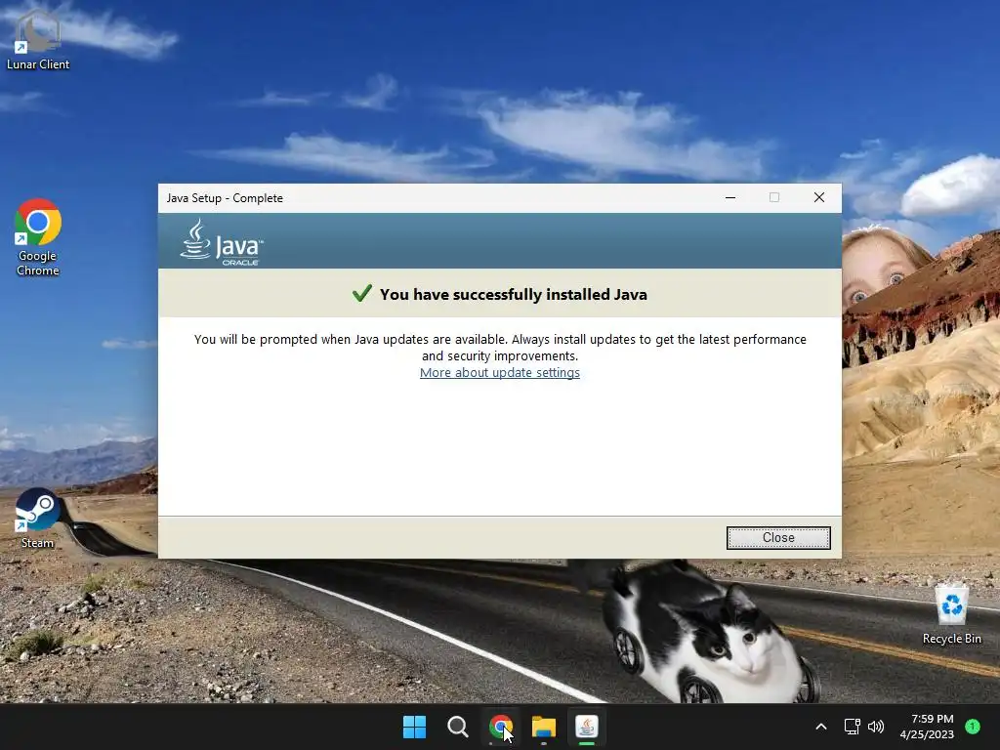Open Lunar Client desktop shortcut
Viewport: 1000px width, 750px height.
[38, 39]
